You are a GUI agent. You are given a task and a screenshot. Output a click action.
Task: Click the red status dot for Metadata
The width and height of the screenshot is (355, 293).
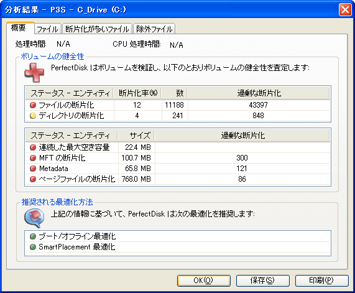tap(33, 169)
